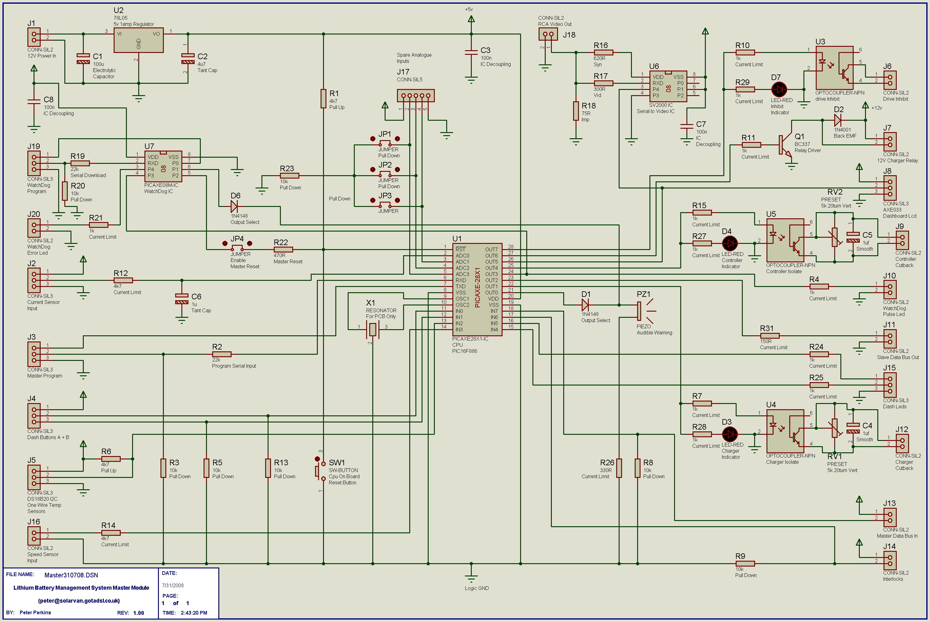This screenshot has height=622, width=930.
Task: Click the D4 controller indicator LED
Action: click(x=730, y=244)
